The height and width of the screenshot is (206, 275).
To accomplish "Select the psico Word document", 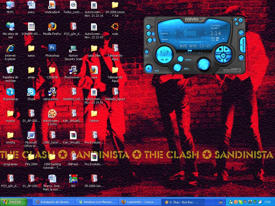I will click(x=31, y=7).
